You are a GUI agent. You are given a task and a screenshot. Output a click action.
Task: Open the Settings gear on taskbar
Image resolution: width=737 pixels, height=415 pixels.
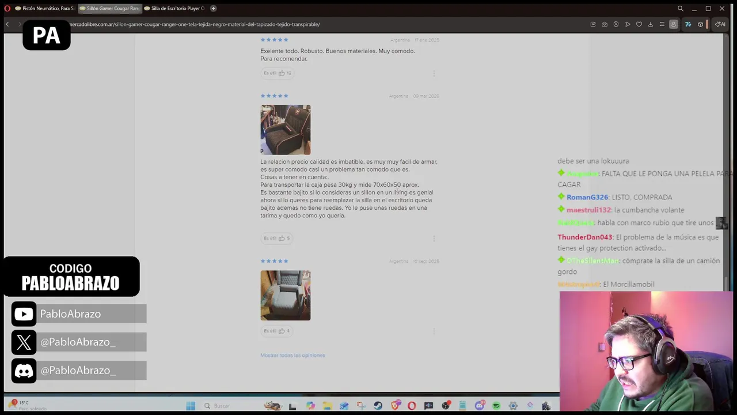click(x=513, y=406)
